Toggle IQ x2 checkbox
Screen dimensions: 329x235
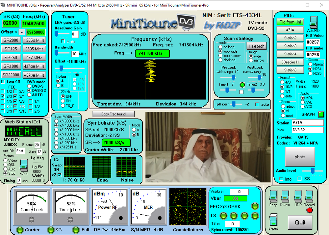click(x=59, y=175)
